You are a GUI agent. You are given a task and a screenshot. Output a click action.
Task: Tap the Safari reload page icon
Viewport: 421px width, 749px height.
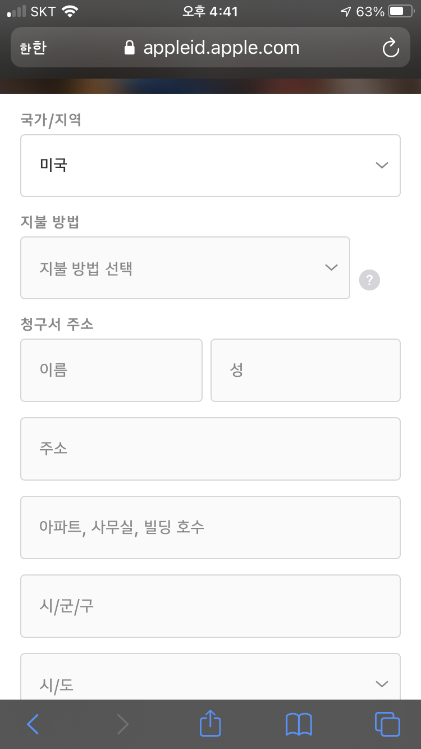tap(390, 48)
